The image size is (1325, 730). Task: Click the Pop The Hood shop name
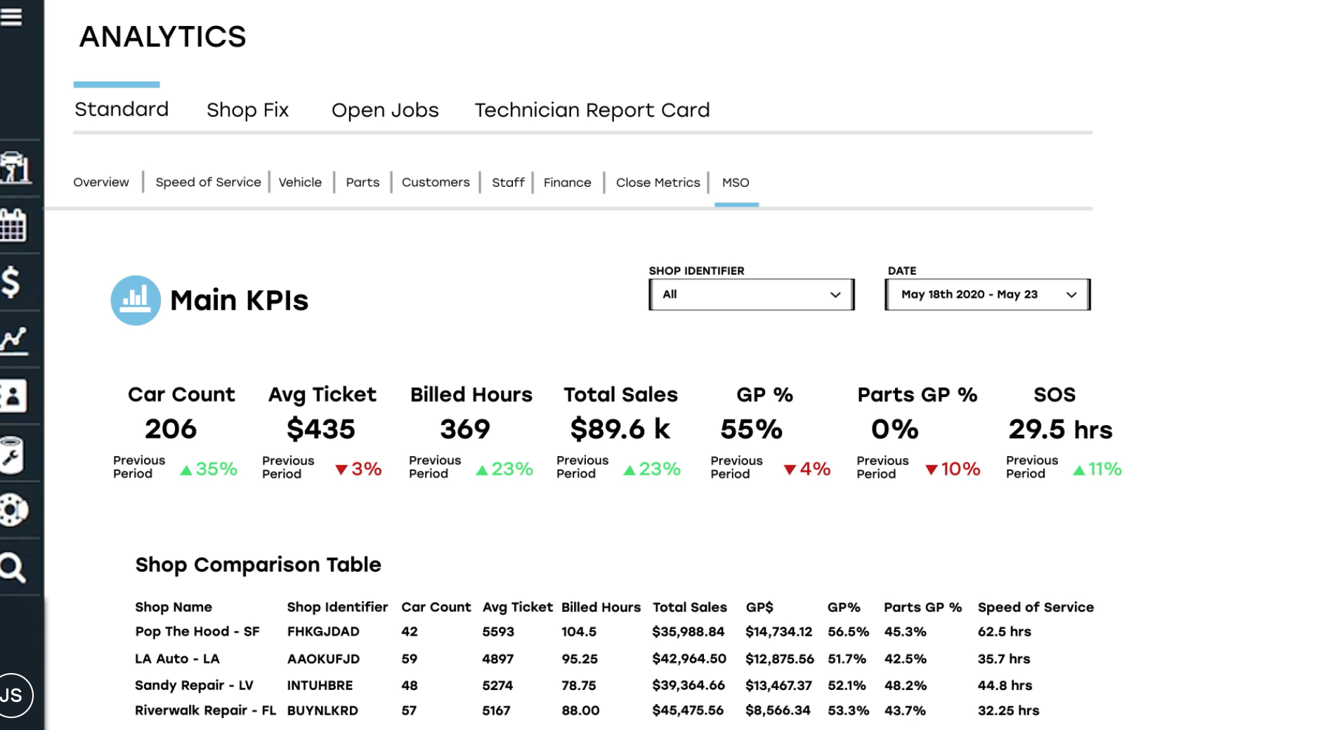pos(197,631)
